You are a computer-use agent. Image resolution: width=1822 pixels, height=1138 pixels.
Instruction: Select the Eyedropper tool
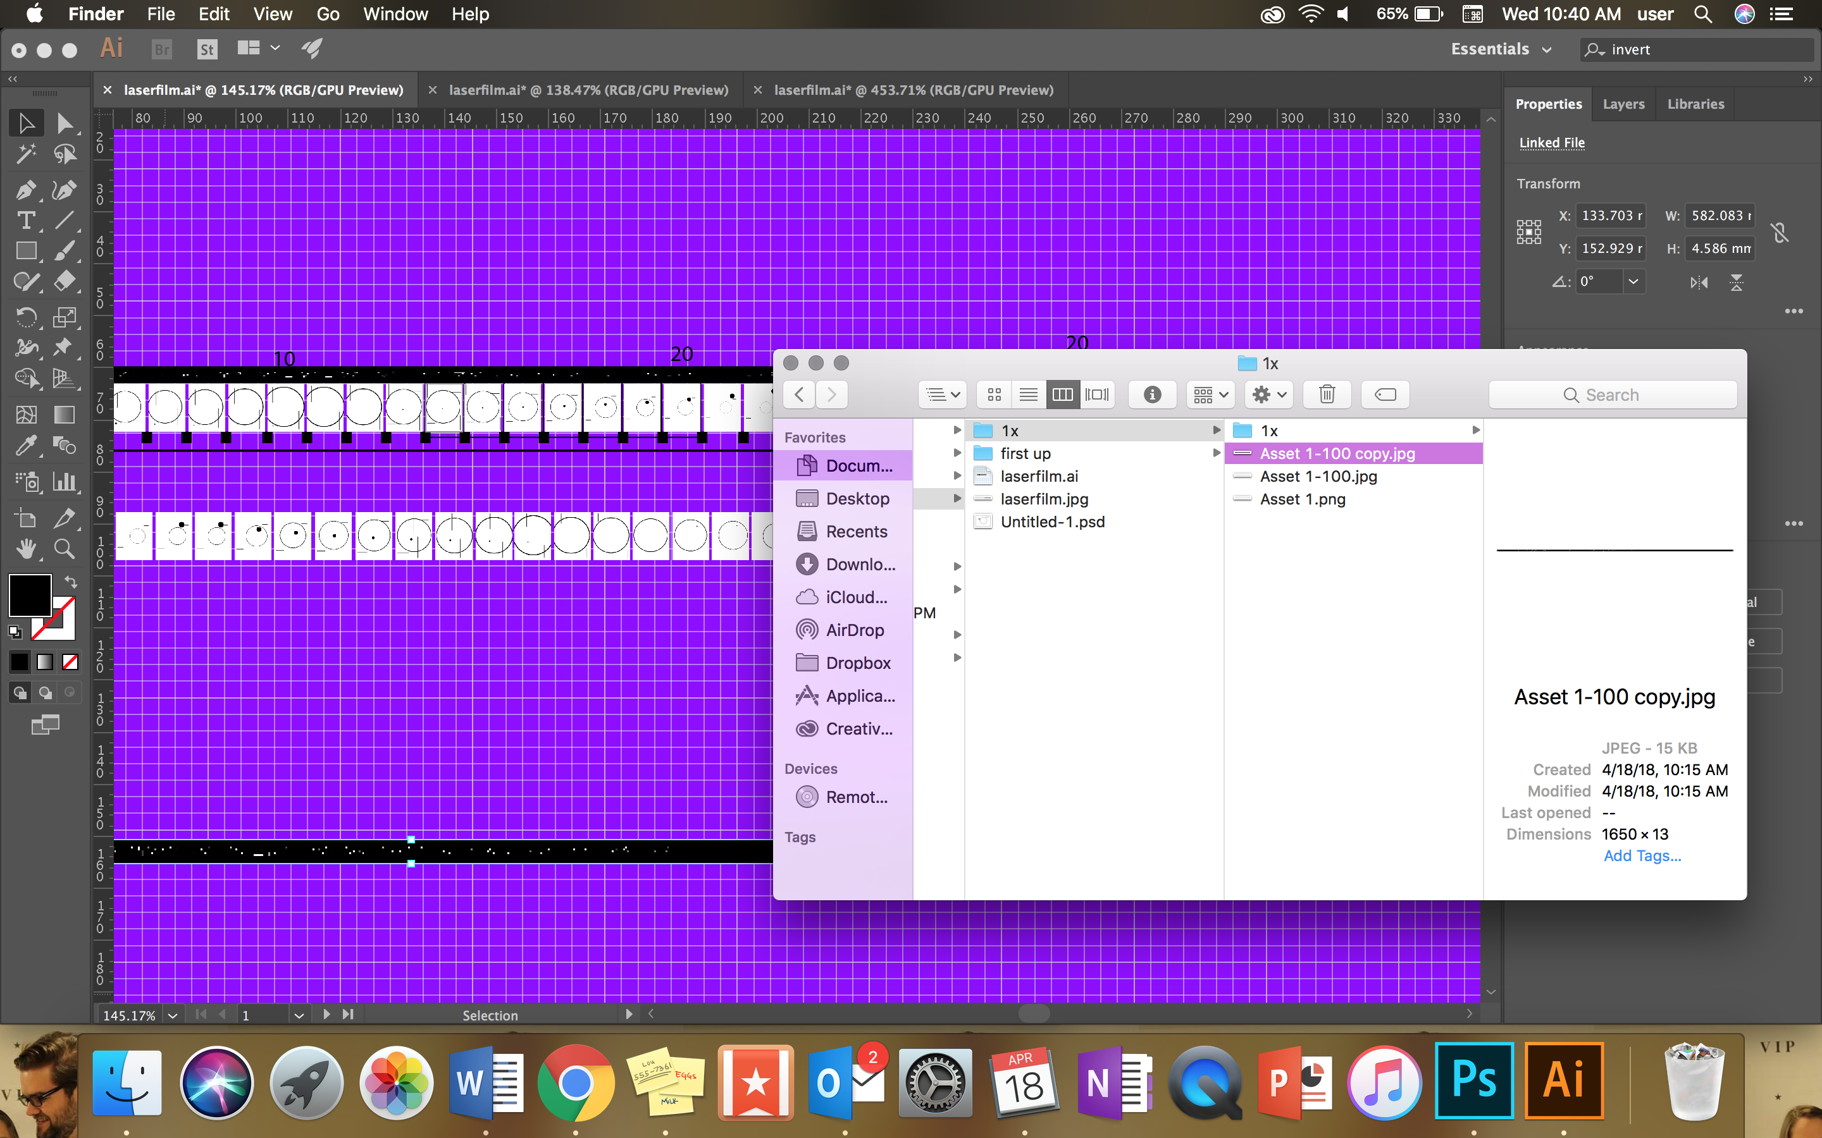27,446
